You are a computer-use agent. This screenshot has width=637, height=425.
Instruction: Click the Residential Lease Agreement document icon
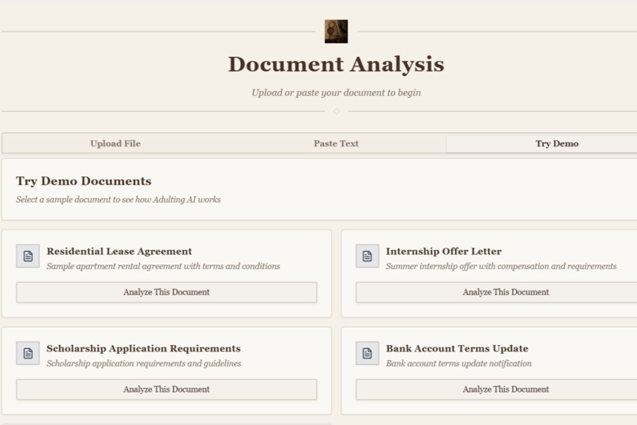coord(28,256)
